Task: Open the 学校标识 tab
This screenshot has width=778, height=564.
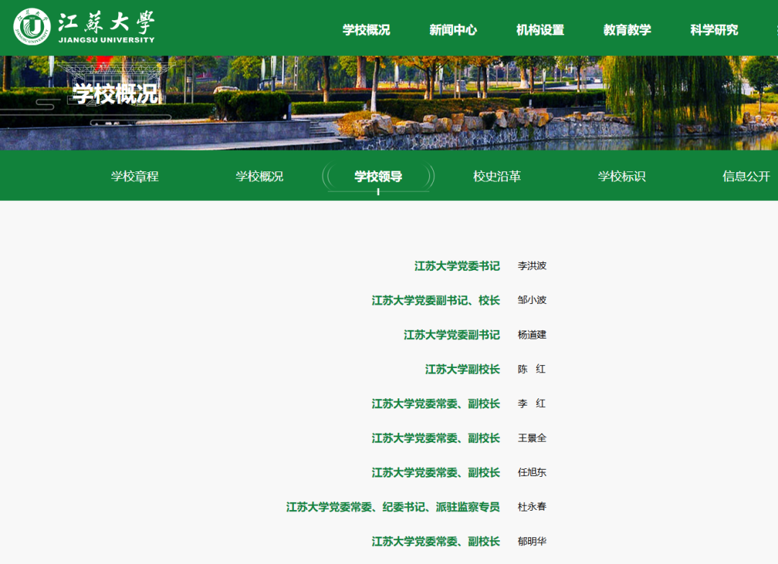Action: click(622, 176)
